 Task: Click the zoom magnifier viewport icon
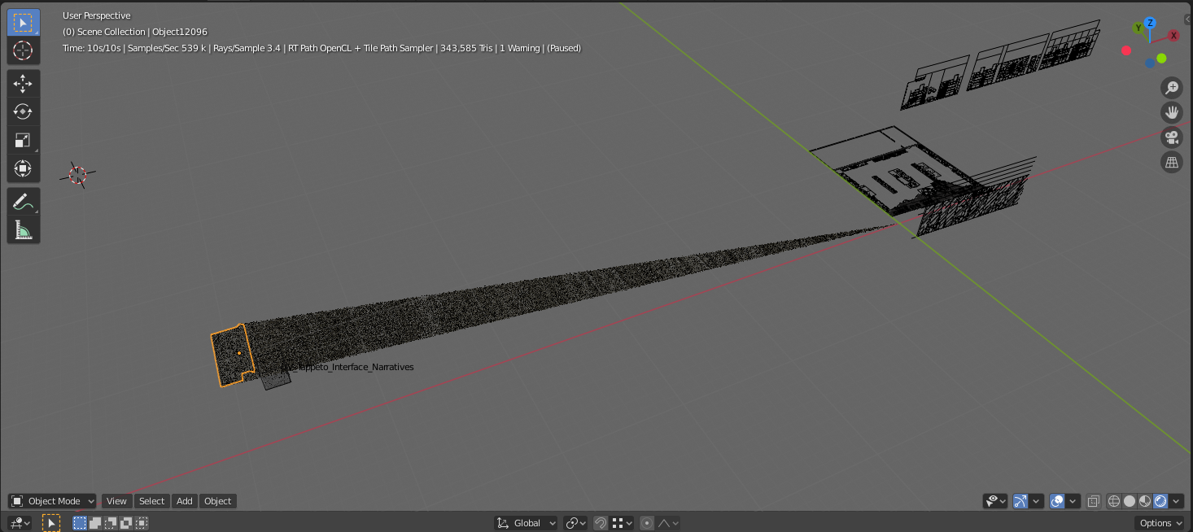(1172, 88)
